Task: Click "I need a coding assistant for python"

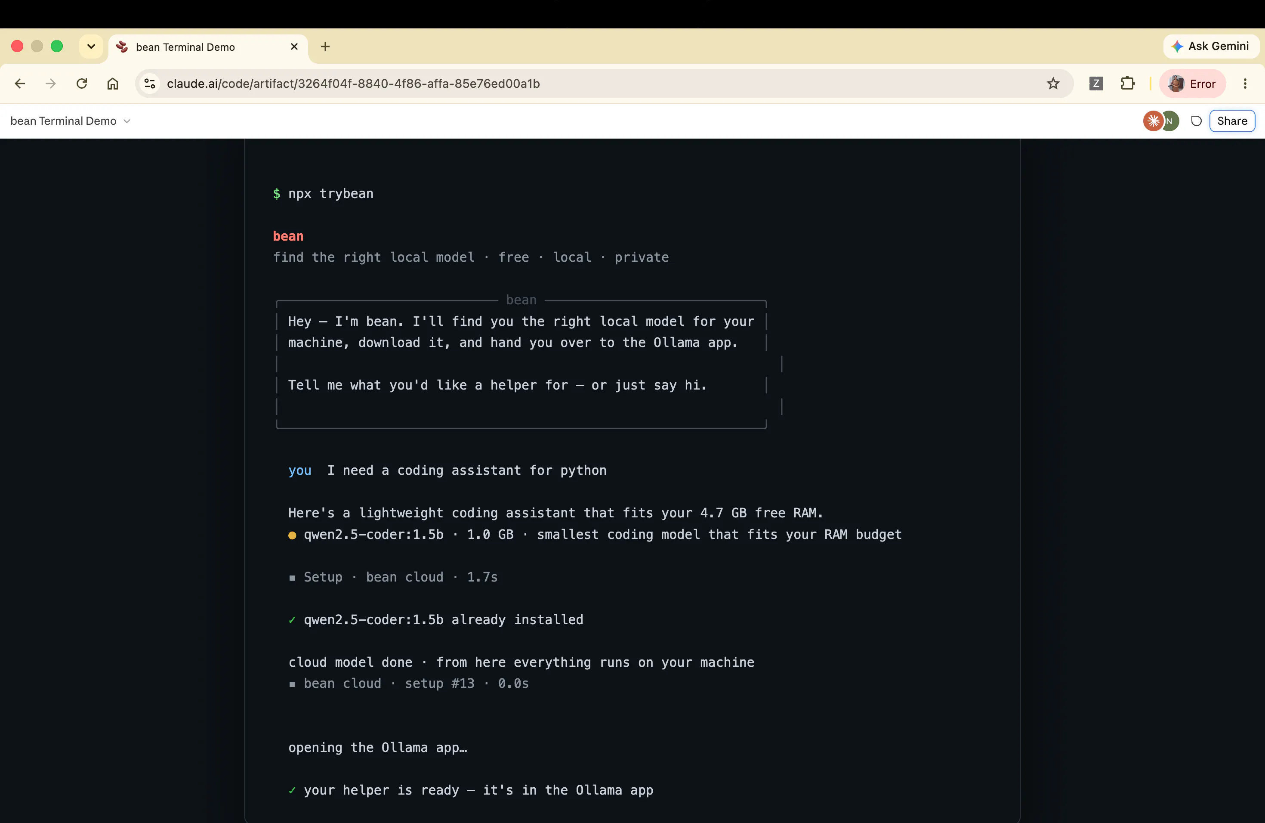Action: [467, 470]
